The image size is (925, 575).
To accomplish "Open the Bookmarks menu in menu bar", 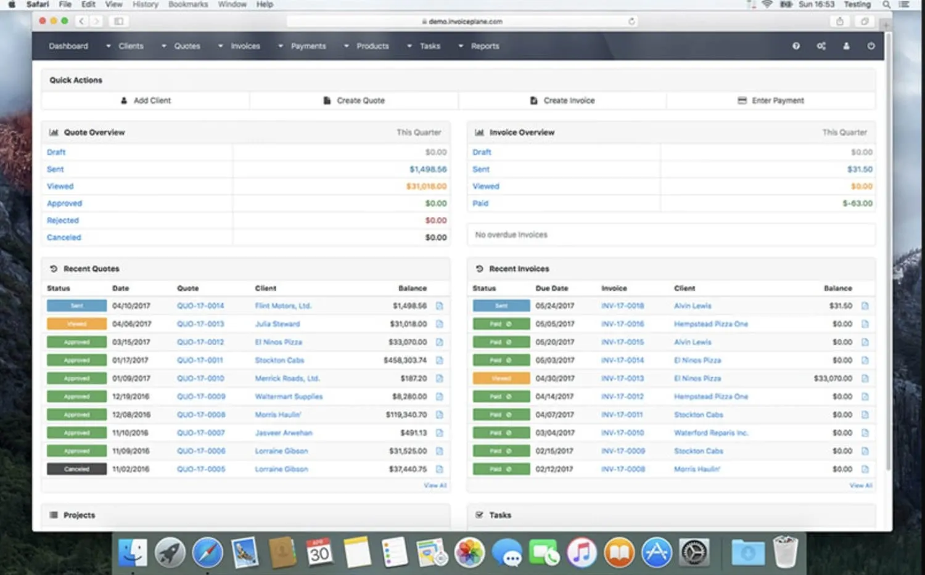I will click(x=188, y=4).
